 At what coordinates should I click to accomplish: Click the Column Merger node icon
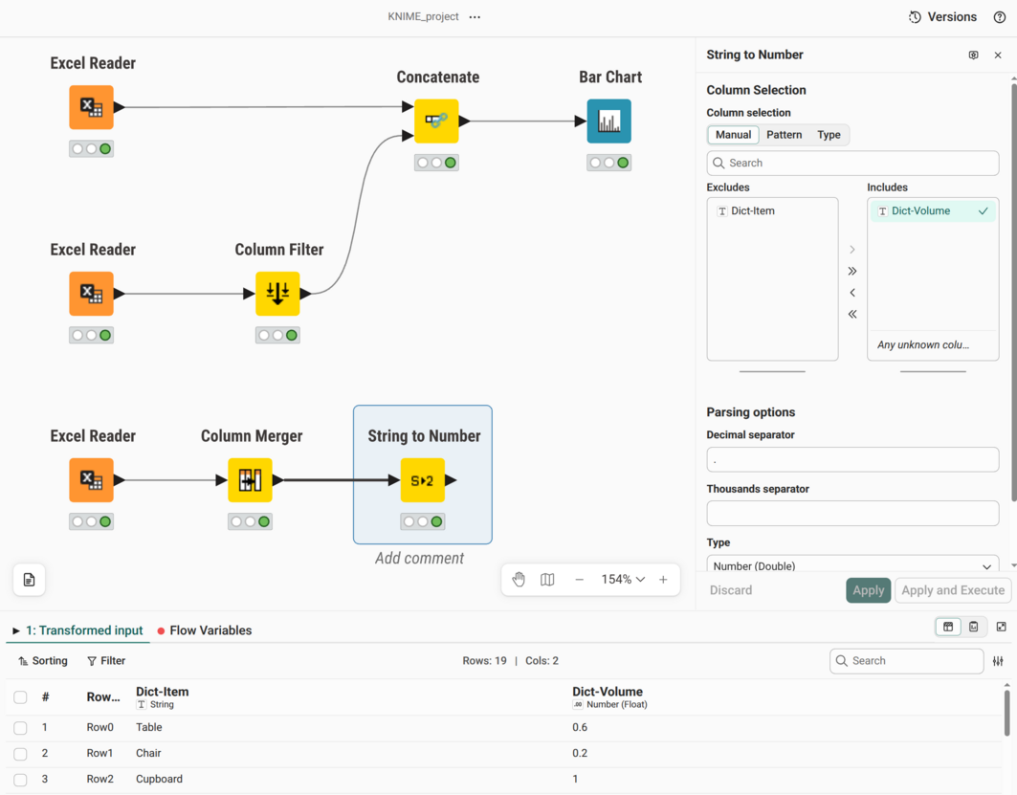pyautogui.click(x=250, y=480)
